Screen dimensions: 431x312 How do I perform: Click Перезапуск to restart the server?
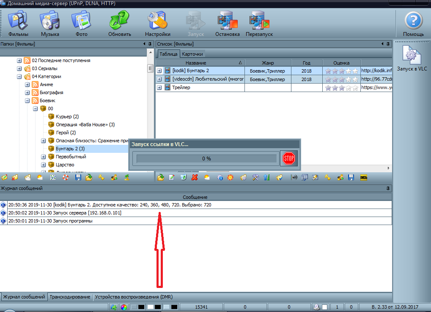259,24
